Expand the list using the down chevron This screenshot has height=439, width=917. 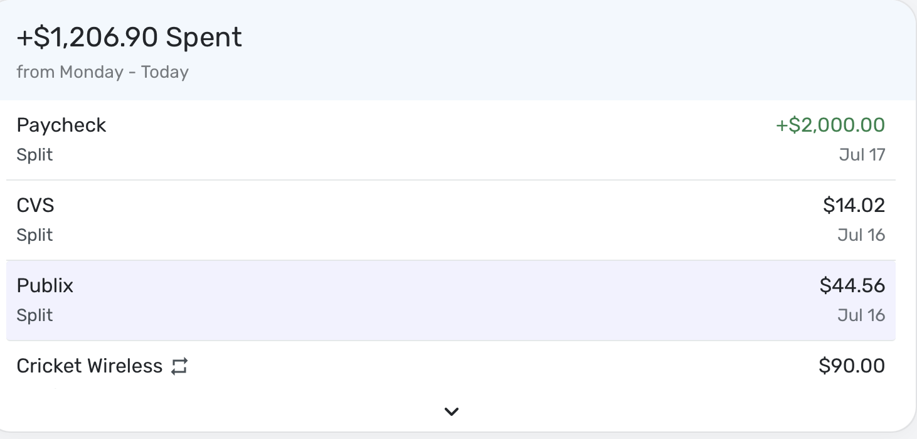[451, 411]
